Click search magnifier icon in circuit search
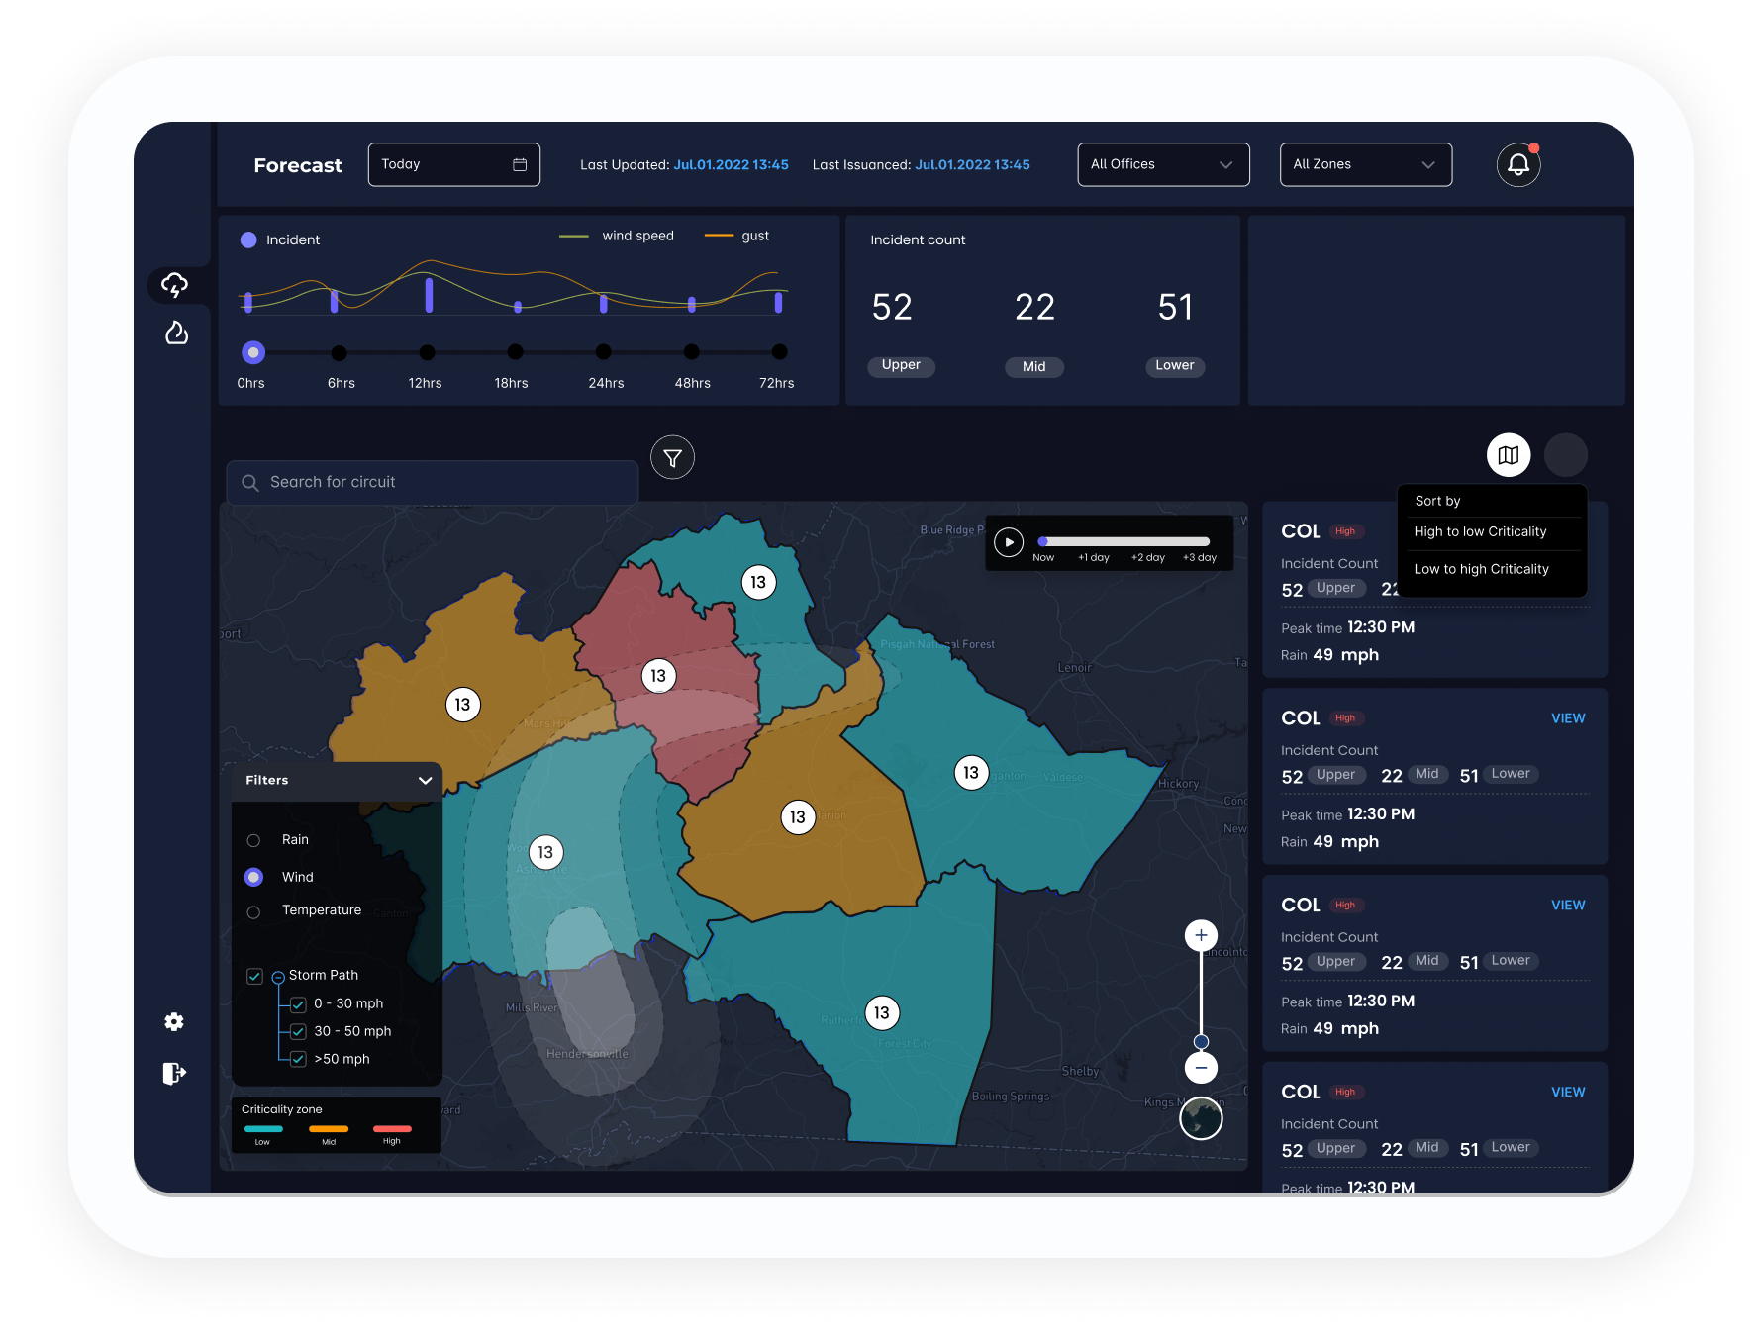Screen dimensions: 1760x1336 pos(250,483)
